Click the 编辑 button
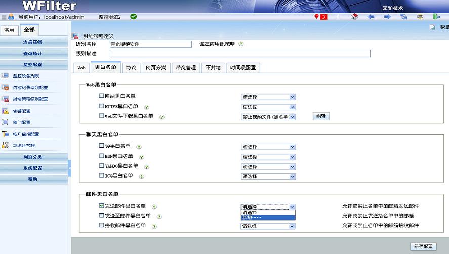 tap(321, 116)
